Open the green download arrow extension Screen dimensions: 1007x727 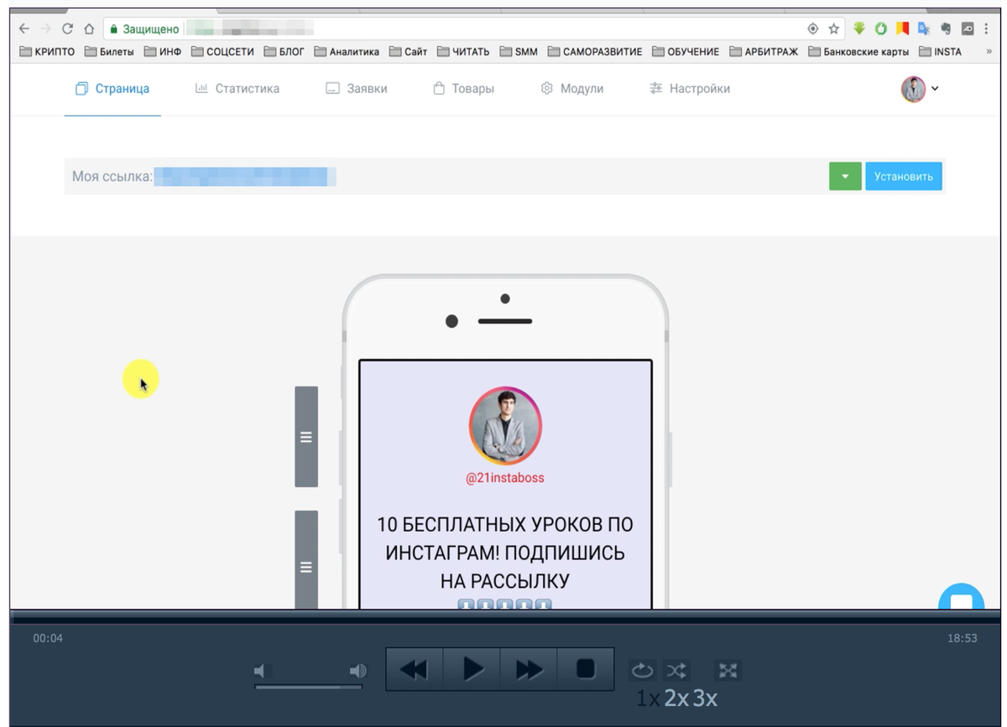[859, 29]
